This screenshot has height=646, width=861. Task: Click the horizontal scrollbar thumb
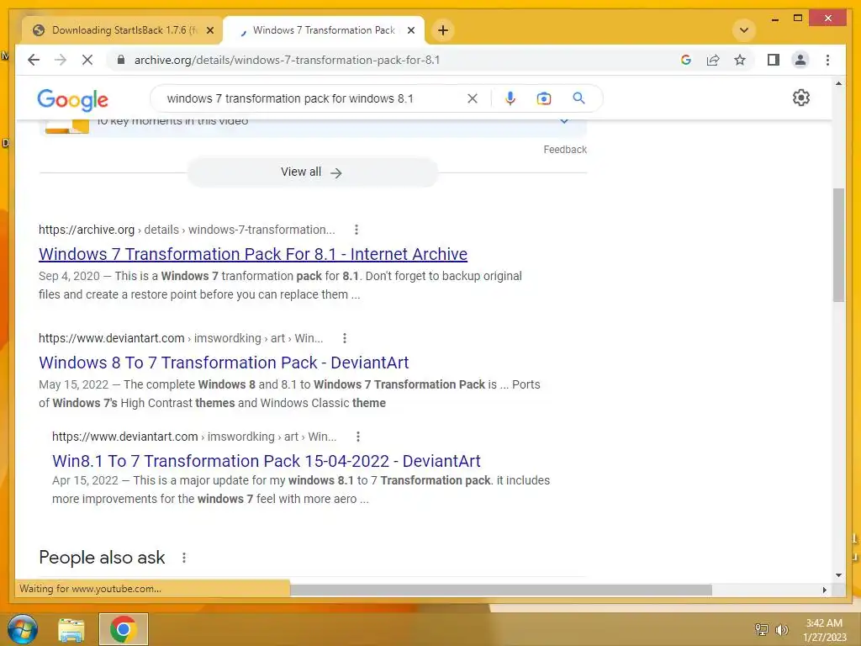click(x=501, y=590)
